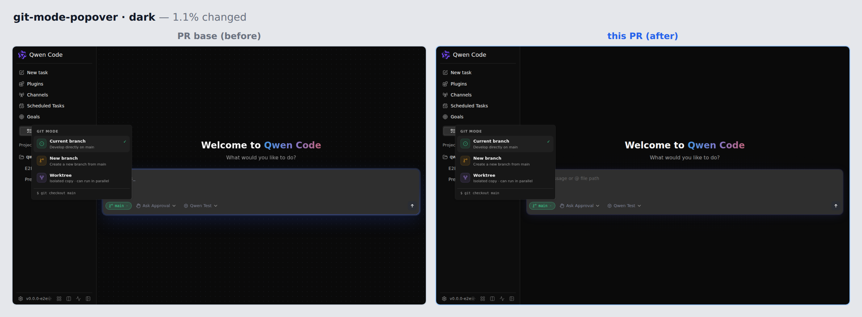Image resolution: width=862 pixels, height=317 pixels.
Task: Click the project folder icon in after screenshot
Action: click(x=445, y=157)
